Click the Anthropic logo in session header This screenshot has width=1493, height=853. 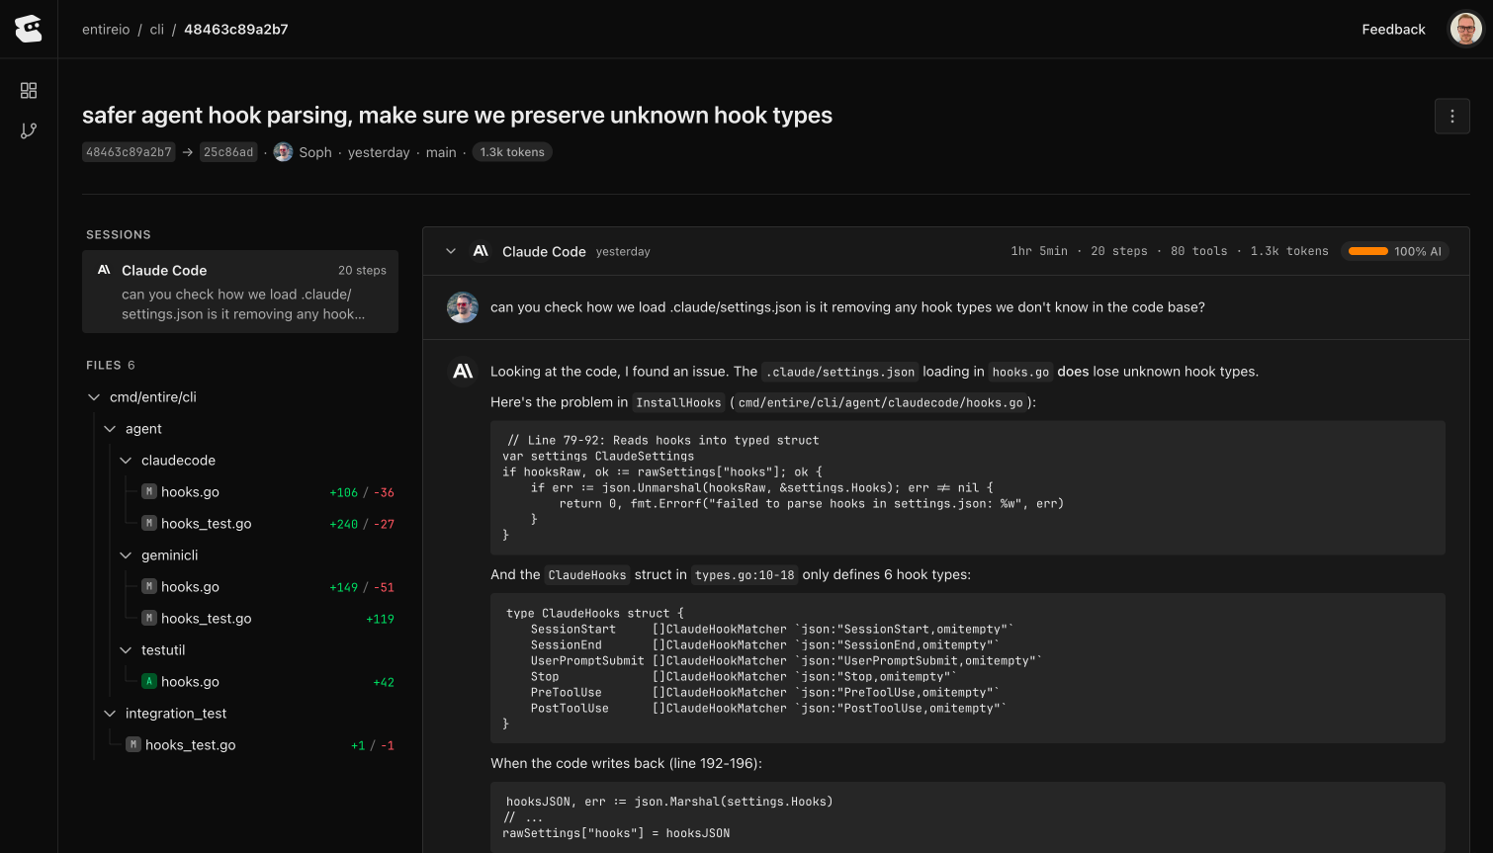[481, 251]
